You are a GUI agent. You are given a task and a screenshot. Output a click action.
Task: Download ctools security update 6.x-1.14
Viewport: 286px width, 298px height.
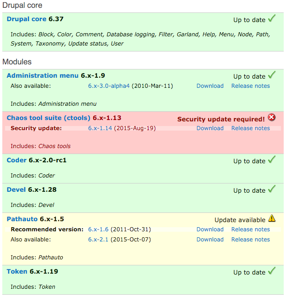click(x=210, y=128)
